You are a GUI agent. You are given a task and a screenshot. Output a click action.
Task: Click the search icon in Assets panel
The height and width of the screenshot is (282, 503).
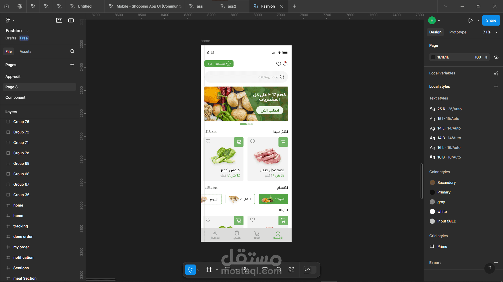pos(72,51)
